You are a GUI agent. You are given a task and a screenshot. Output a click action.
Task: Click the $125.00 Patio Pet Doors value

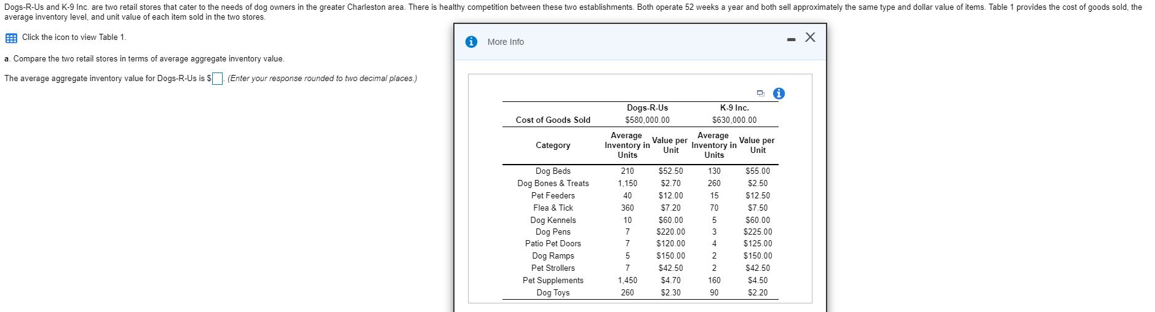point(758,244)
